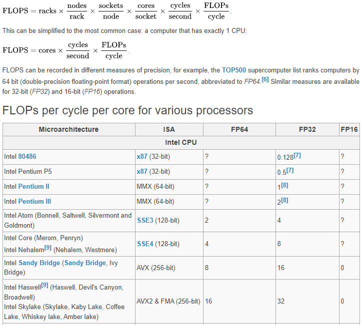Screen dimensions: 362x325
Task: Open citation [9] next to Intel Haswell
Action: [44, 285]
